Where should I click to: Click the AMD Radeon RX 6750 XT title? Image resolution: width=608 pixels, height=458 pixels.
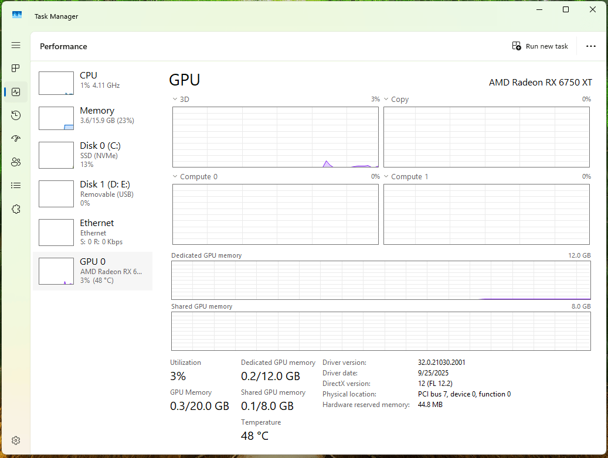(540, 83)
